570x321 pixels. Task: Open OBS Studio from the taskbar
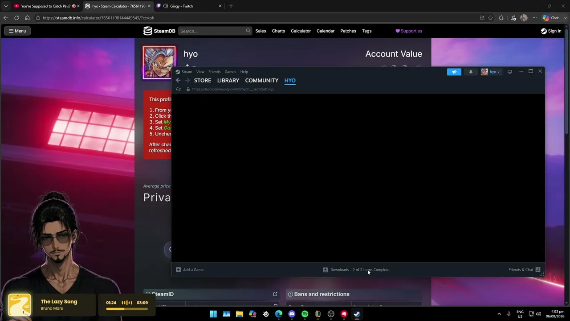tap(331, 314)
